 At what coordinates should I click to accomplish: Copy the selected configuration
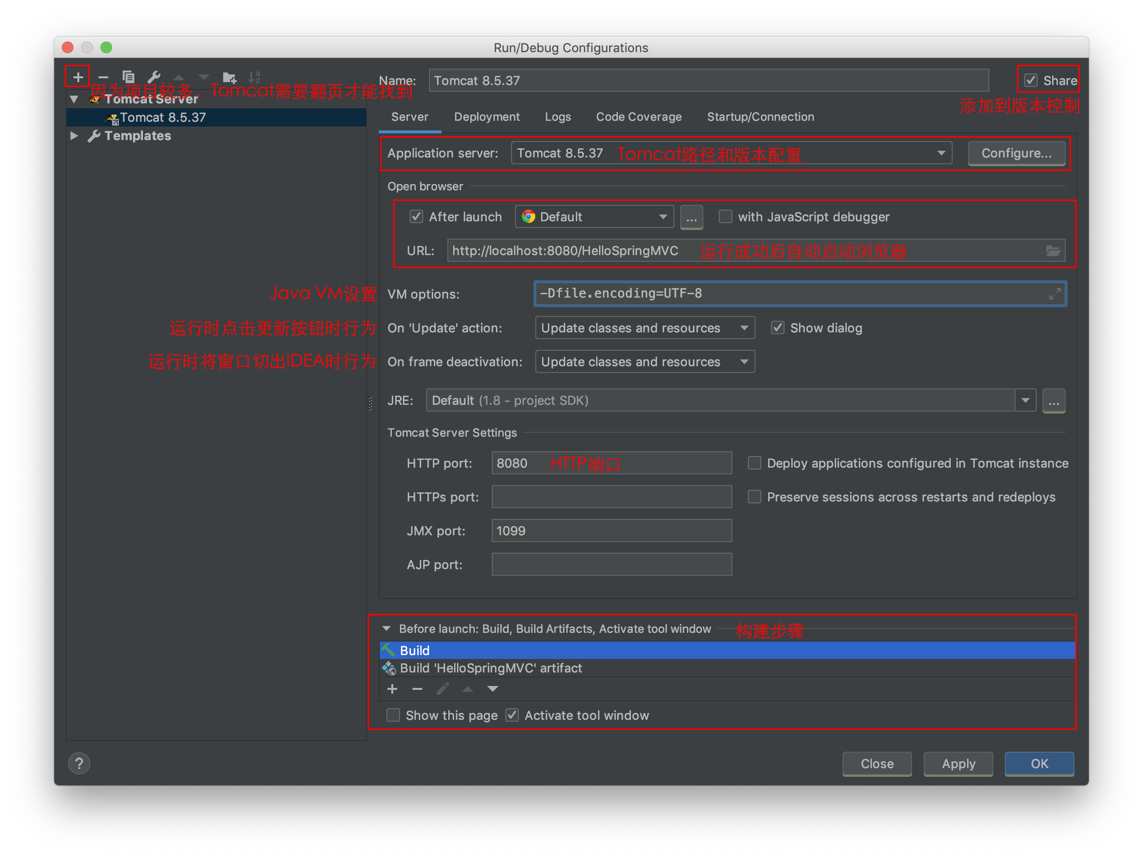click(x=128, y=77)
